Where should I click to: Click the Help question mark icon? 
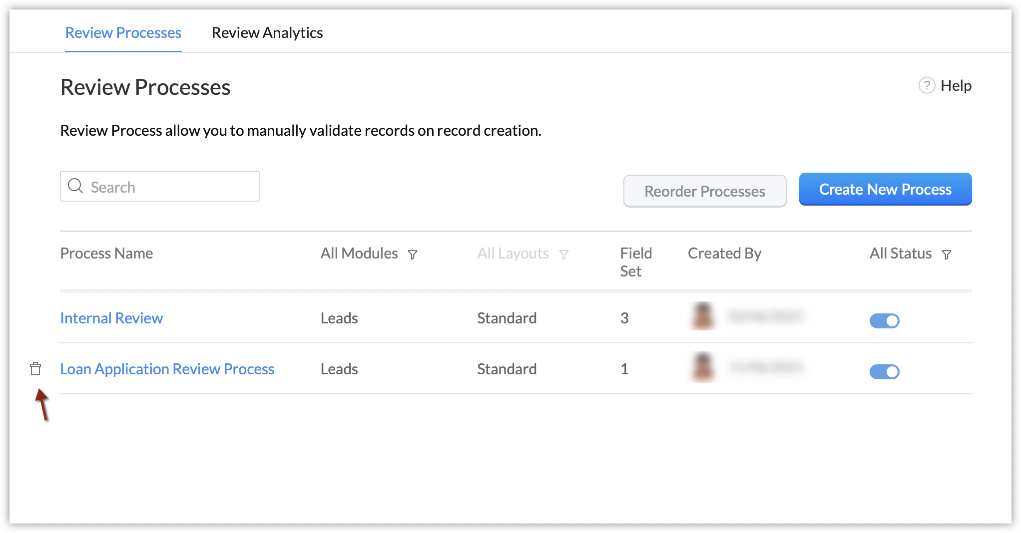click(927, 86)
